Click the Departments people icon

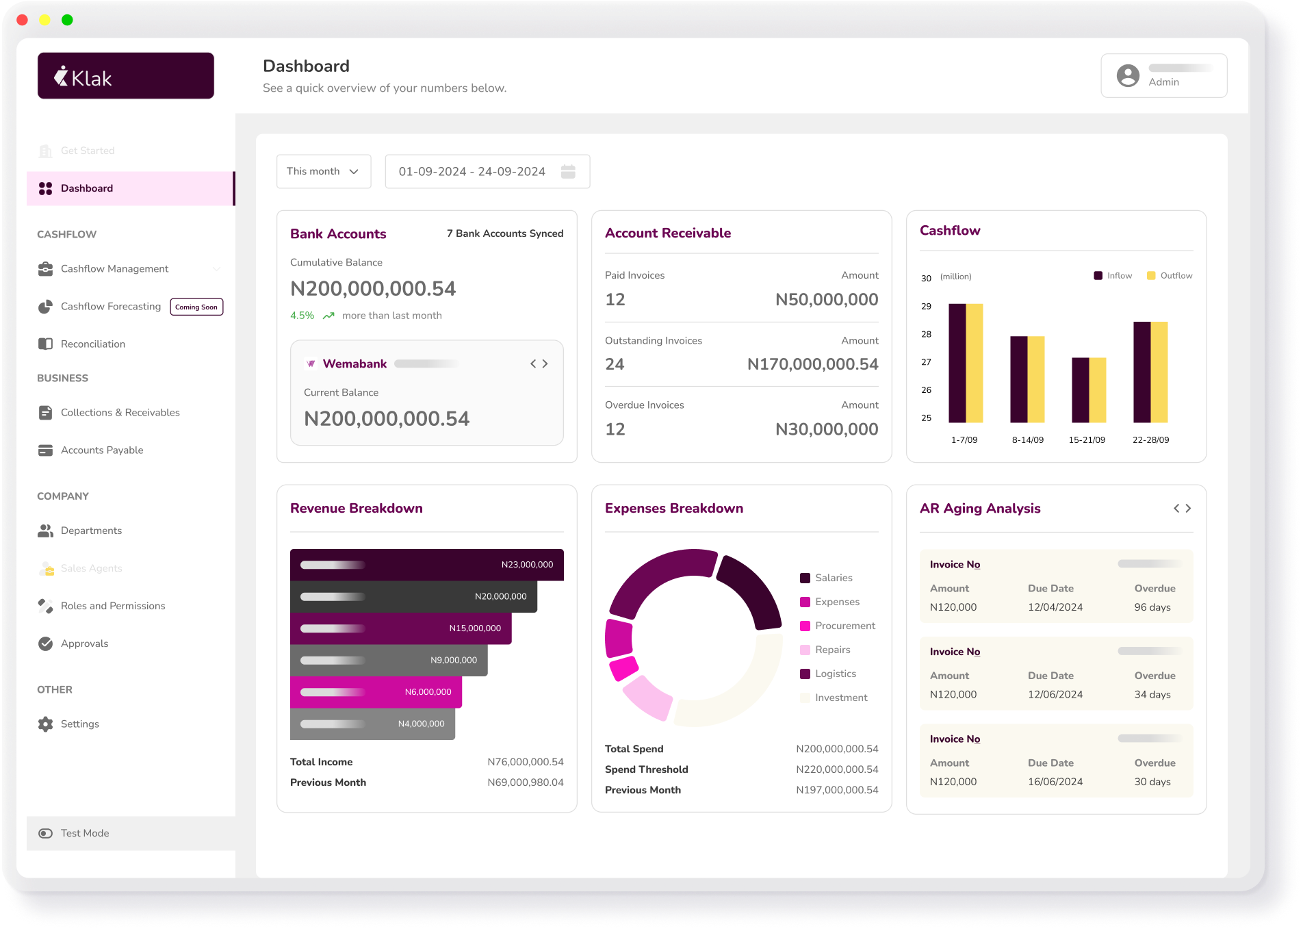coord(45,531)
